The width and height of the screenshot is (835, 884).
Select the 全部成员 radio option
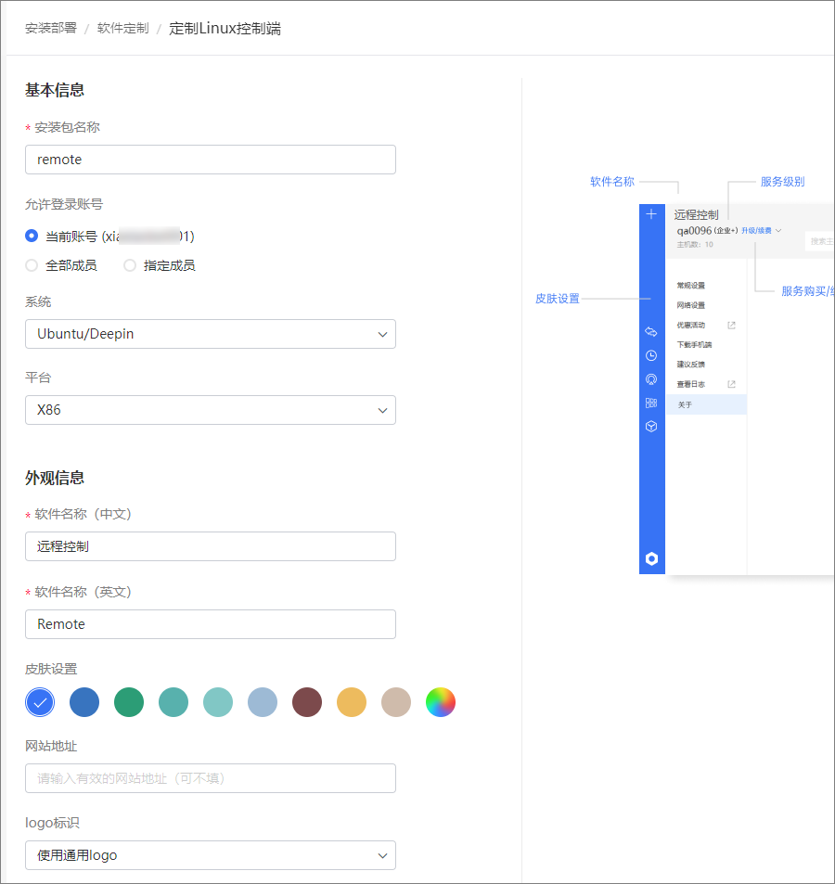coord(32,265)
